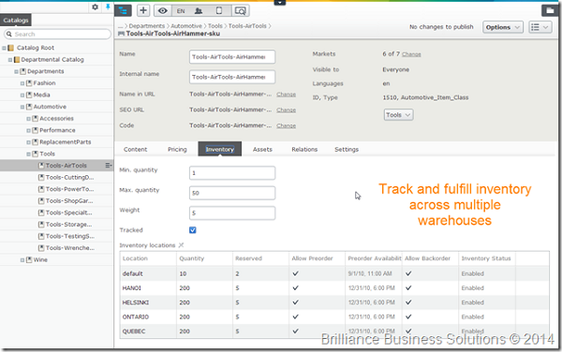Screen dimensions: 562x352
Task: Open the list view toggle dropdown
Action: coord(540,27)
